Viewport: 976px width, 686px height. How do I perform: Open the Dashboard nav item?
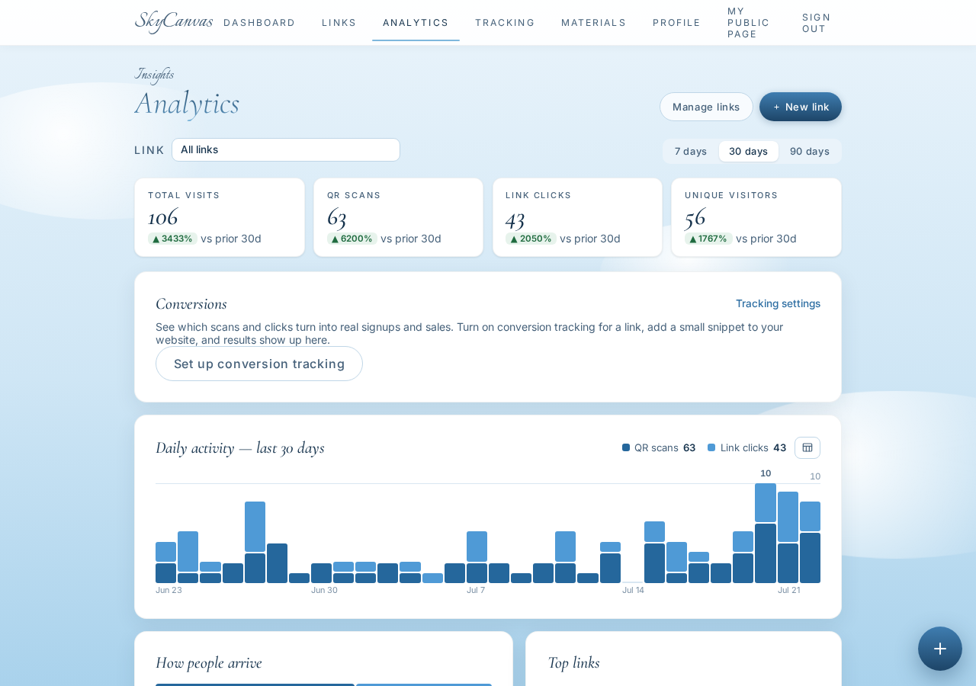tap(259, 23)
